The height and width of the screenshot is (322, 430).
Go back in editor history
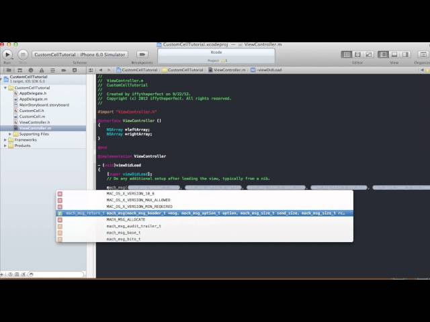[101, 70]
